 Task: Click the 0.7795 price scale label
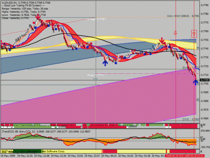[x=205, y=5]
